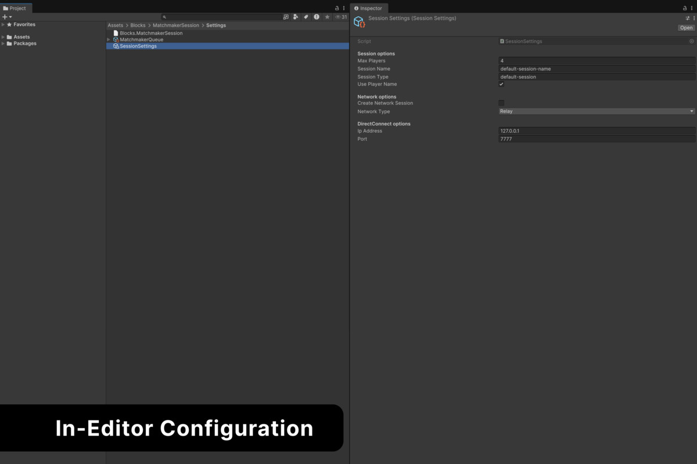The width and height of the screenshot is (697, 464).
Task: Expand the Assets folder in tree
Action: coord(3,37)
